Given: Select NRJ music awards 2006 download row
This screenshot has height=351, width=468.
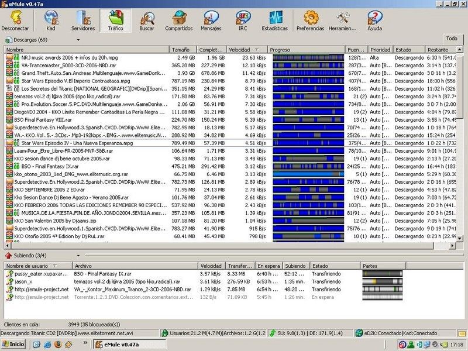Looking at the screenshot, I should (x=230, y=57).
